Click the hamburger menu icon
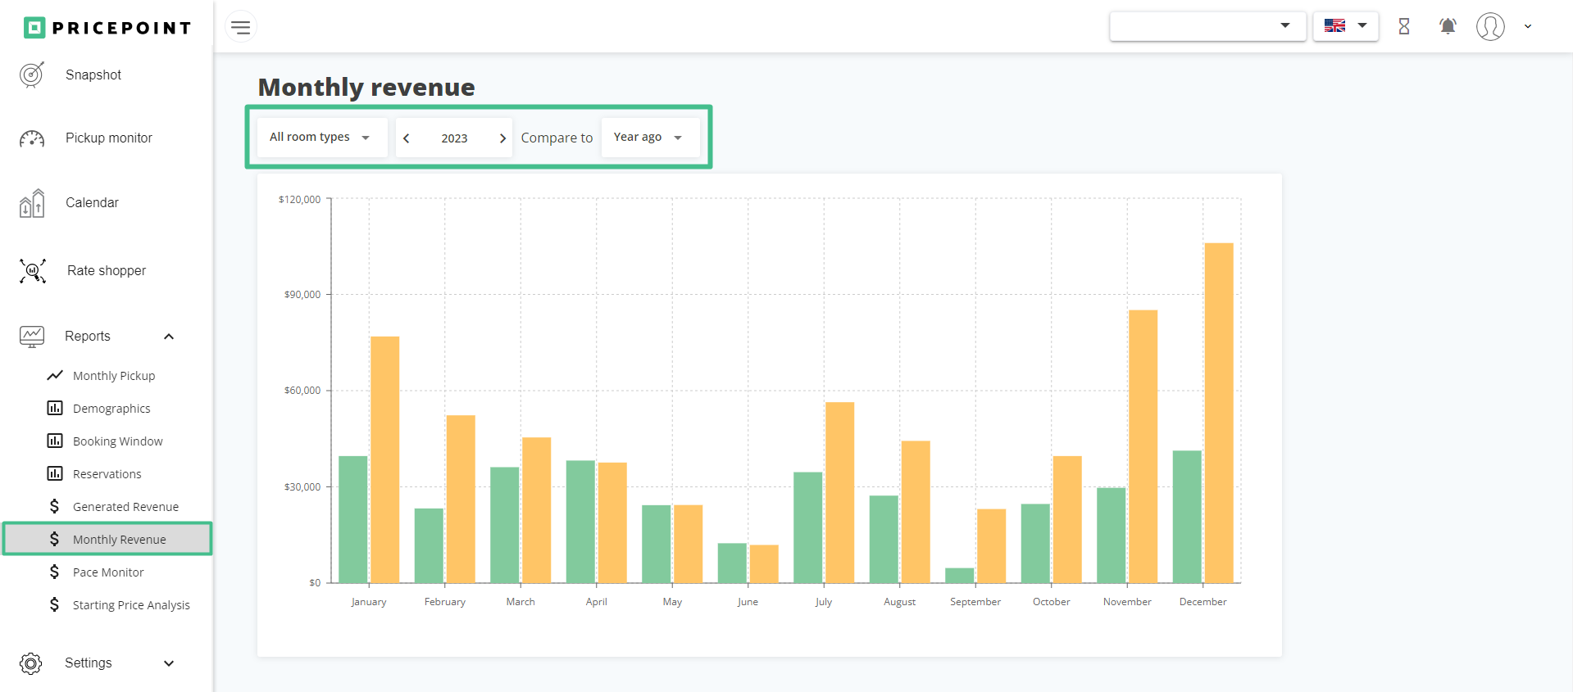The height and width of the screenshot is (692, 1573). pos(240,27)
